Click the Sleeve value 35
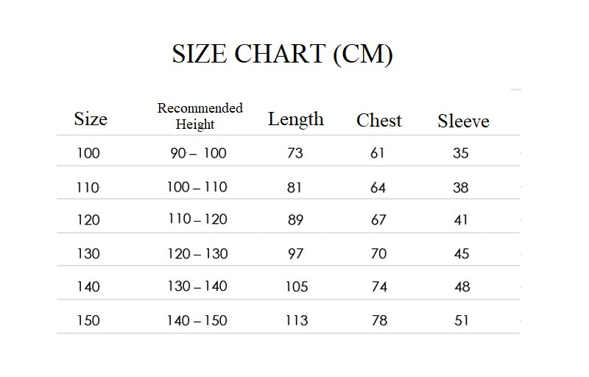This screenshot has width=589, height=377. (461, 153)
